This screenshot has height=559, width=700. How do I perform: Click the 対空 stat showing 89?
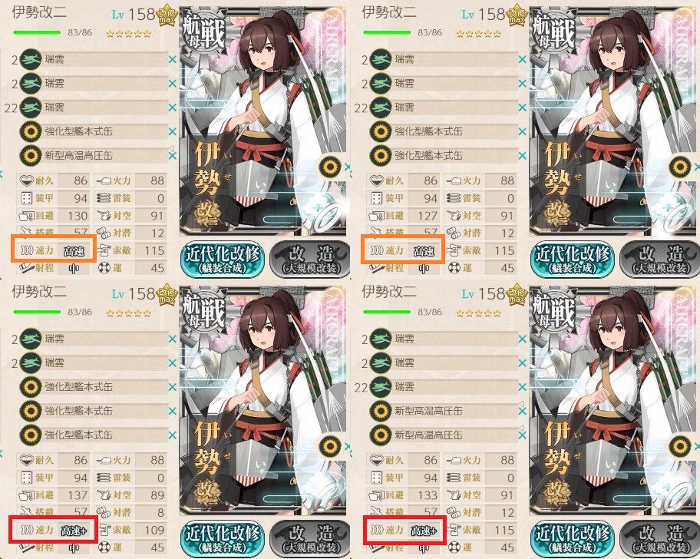tap(130, 495)
